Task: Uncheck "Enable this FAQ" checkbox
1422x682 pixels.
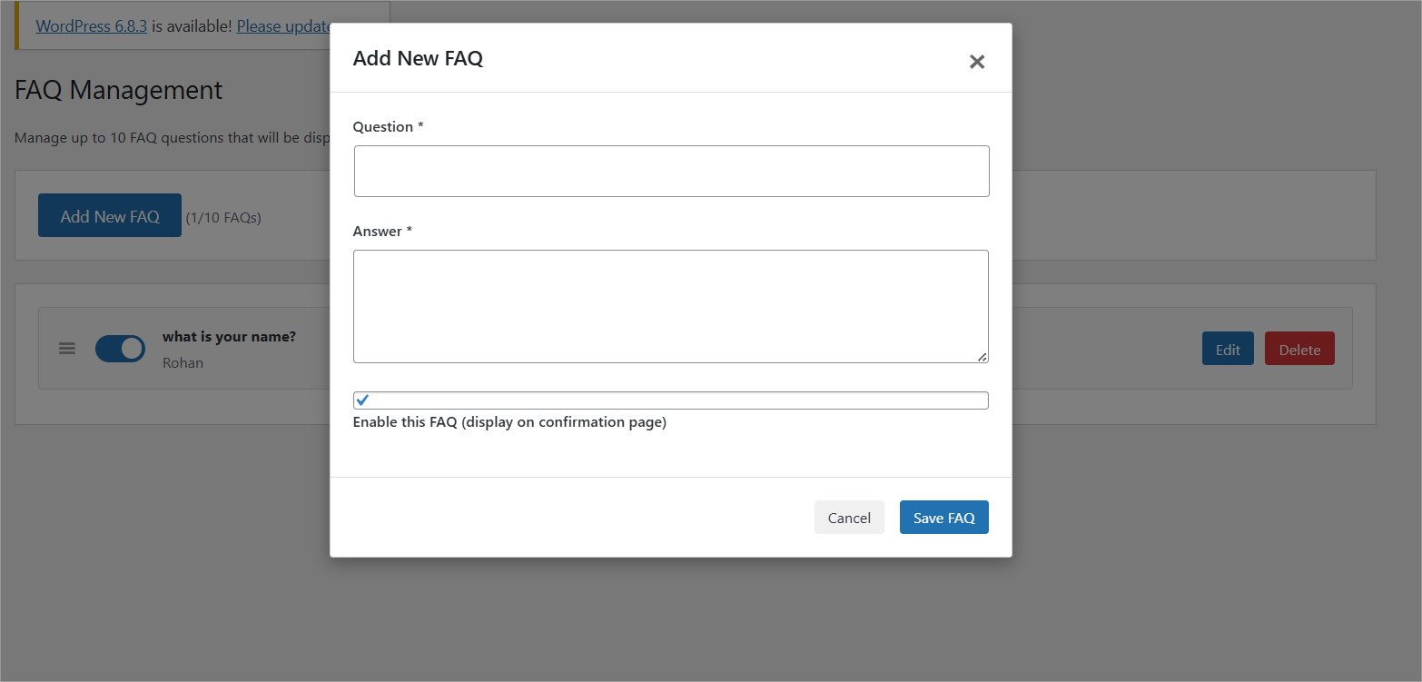Action: 362,400
